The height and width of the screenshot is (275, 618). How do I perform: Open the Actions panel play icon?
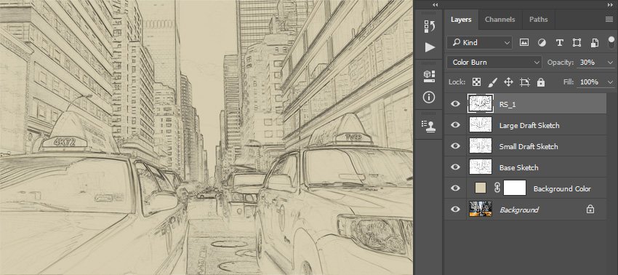pos(430,47)
